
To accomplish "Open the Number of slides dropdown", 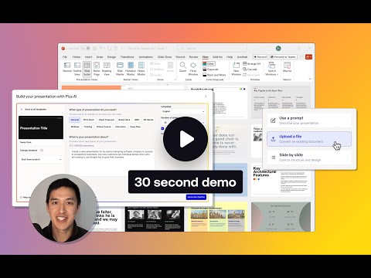I will click(x=183, y=122).
